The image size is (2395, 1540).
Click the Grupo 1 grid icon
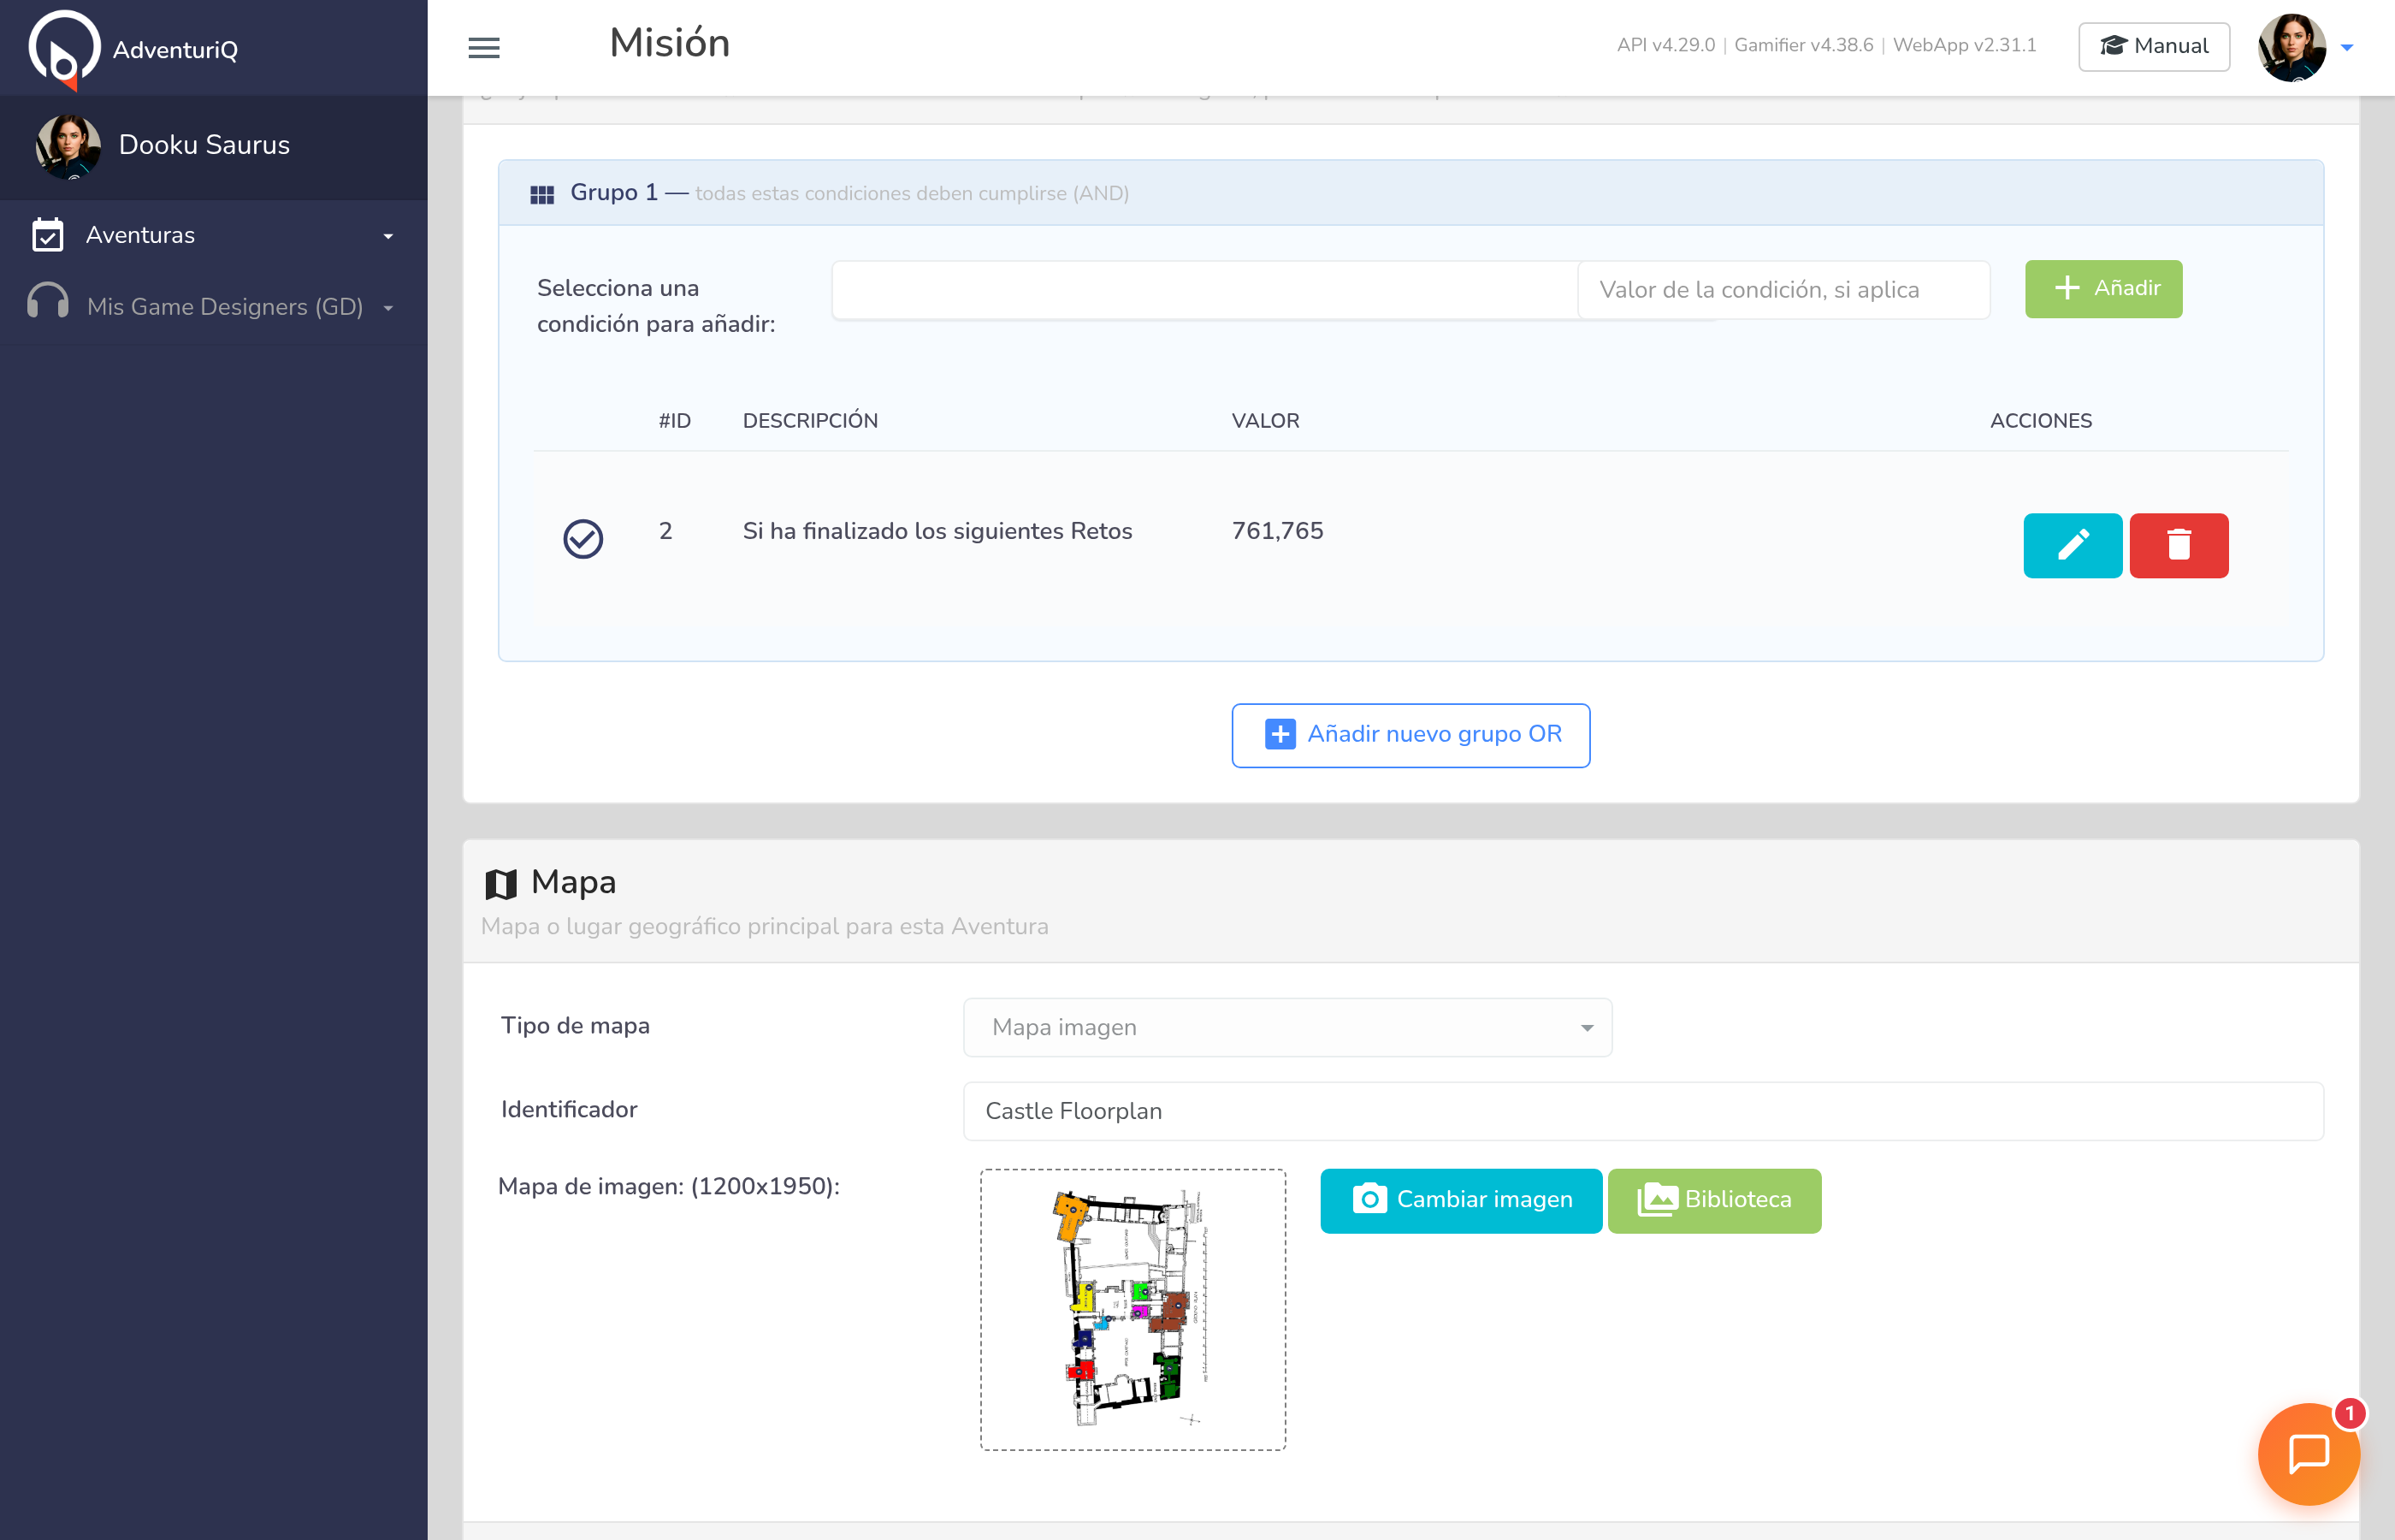tap(541, 194)
